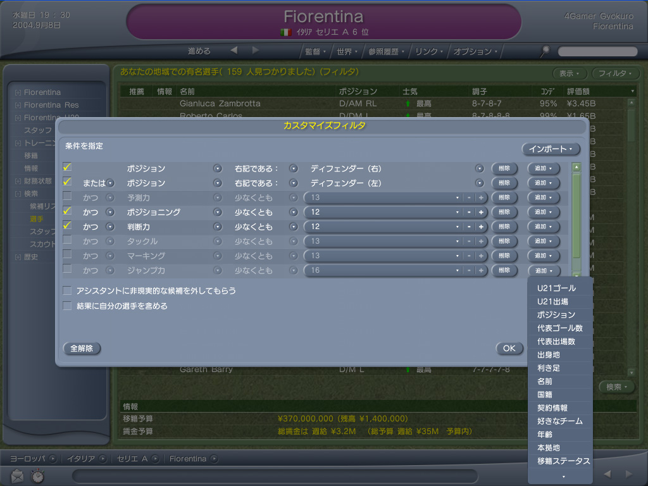
Task: Open 少なくとも operator dropdown for 判断力
Action: coord(294,227)
